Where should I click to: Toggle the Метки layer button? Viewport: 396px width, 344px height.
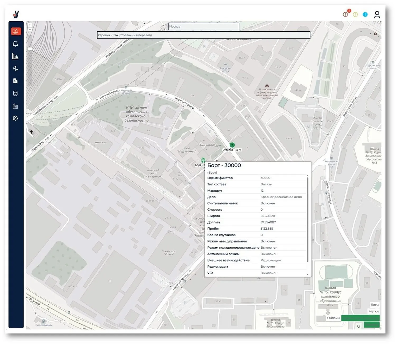(373, 311)
